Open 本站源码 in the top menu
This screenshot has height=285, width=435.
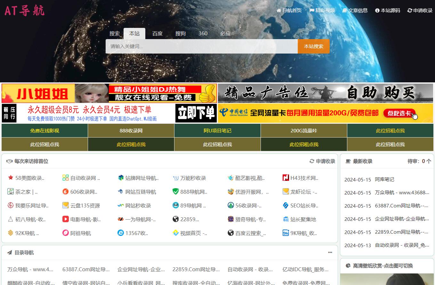(387, 10)
